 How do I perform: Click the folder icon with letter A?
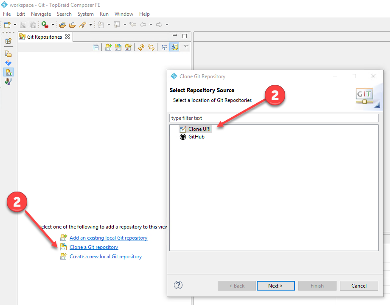click(62, 25)
